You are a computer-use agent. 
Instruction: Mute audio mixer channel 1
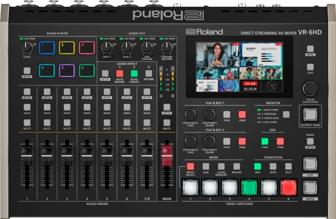(x=27, y=123)
